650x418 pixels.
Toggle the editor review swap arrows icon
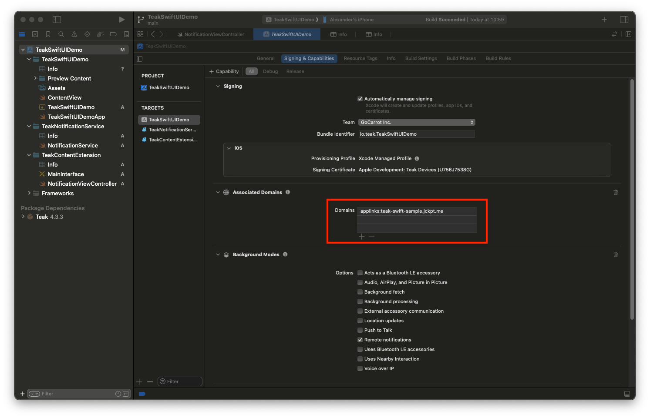pyautogui.click(x=614, y=34)
